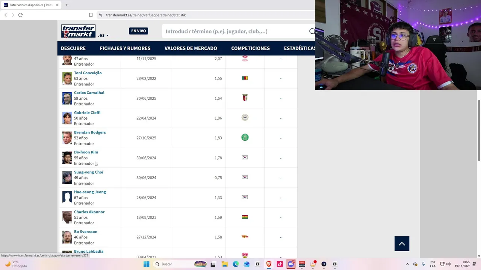
Task: Click Toni Conceição's Cameroon flag
Action: (245, 78)
